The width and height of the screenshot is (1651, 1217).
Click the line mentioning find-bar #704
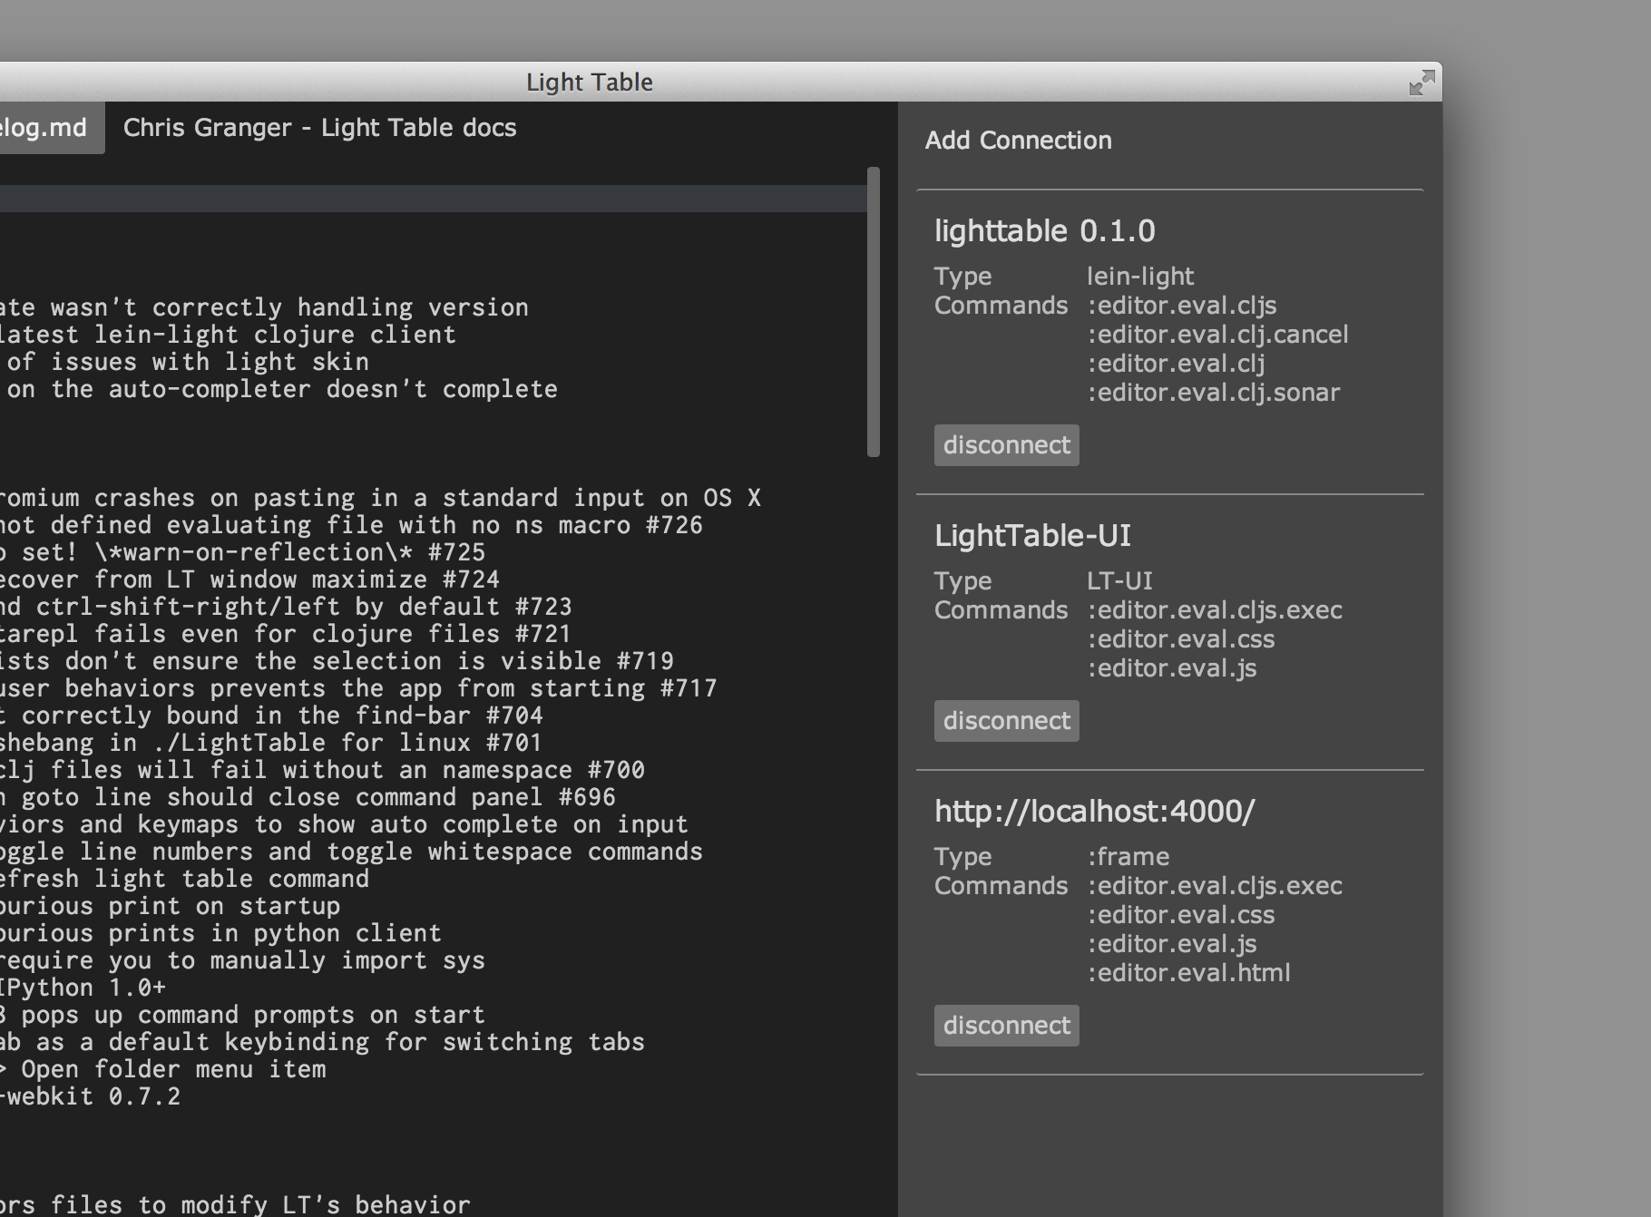click(271, 716)
